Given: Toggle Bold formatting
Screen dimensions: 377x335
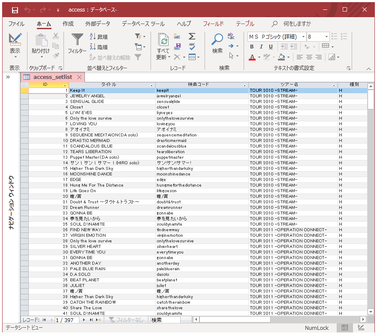Looking at the screenshot, I should (x=252, y=47).
